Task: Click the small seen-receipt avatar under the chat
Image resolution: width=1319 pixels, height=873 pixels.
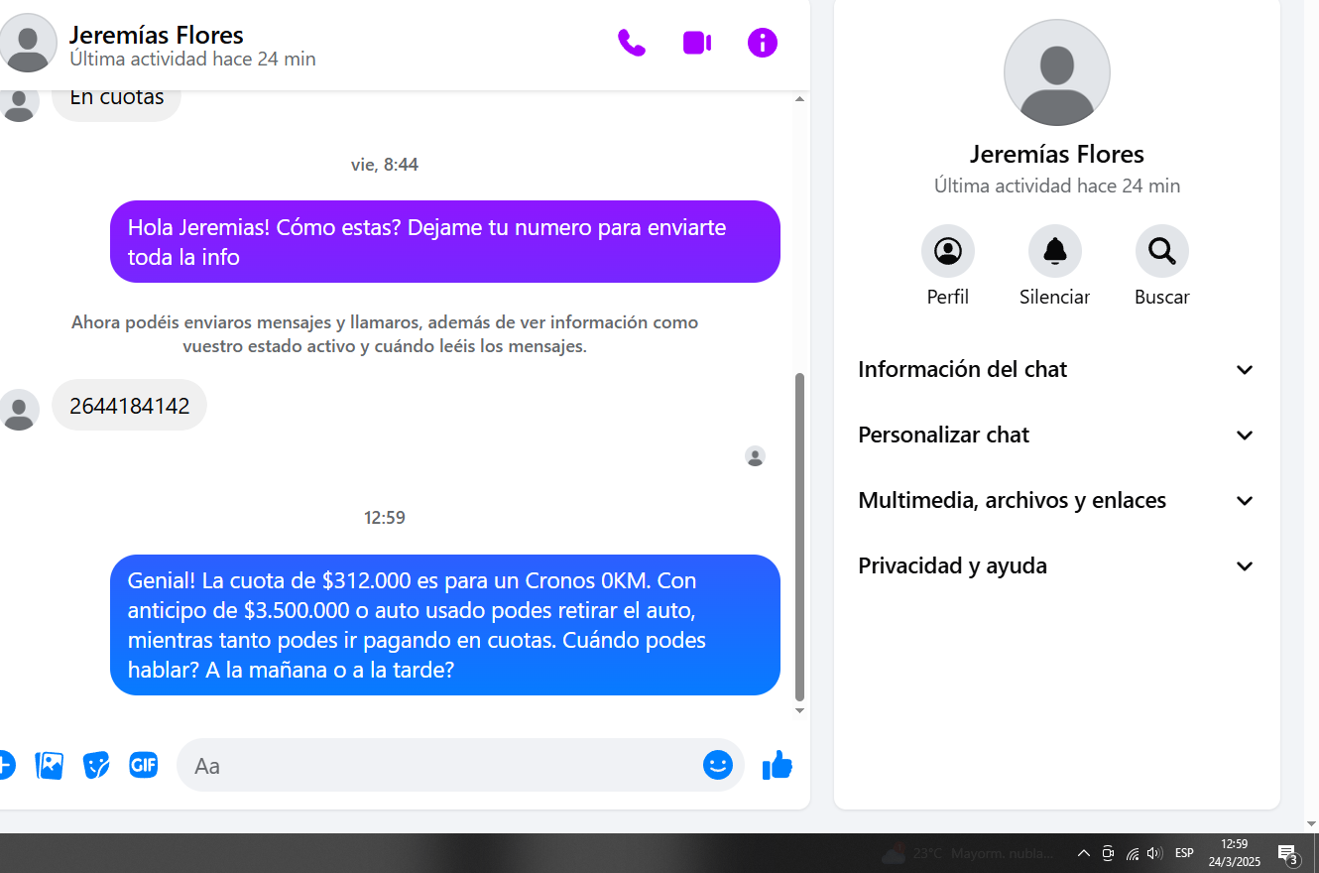Action: pos(756,456)
